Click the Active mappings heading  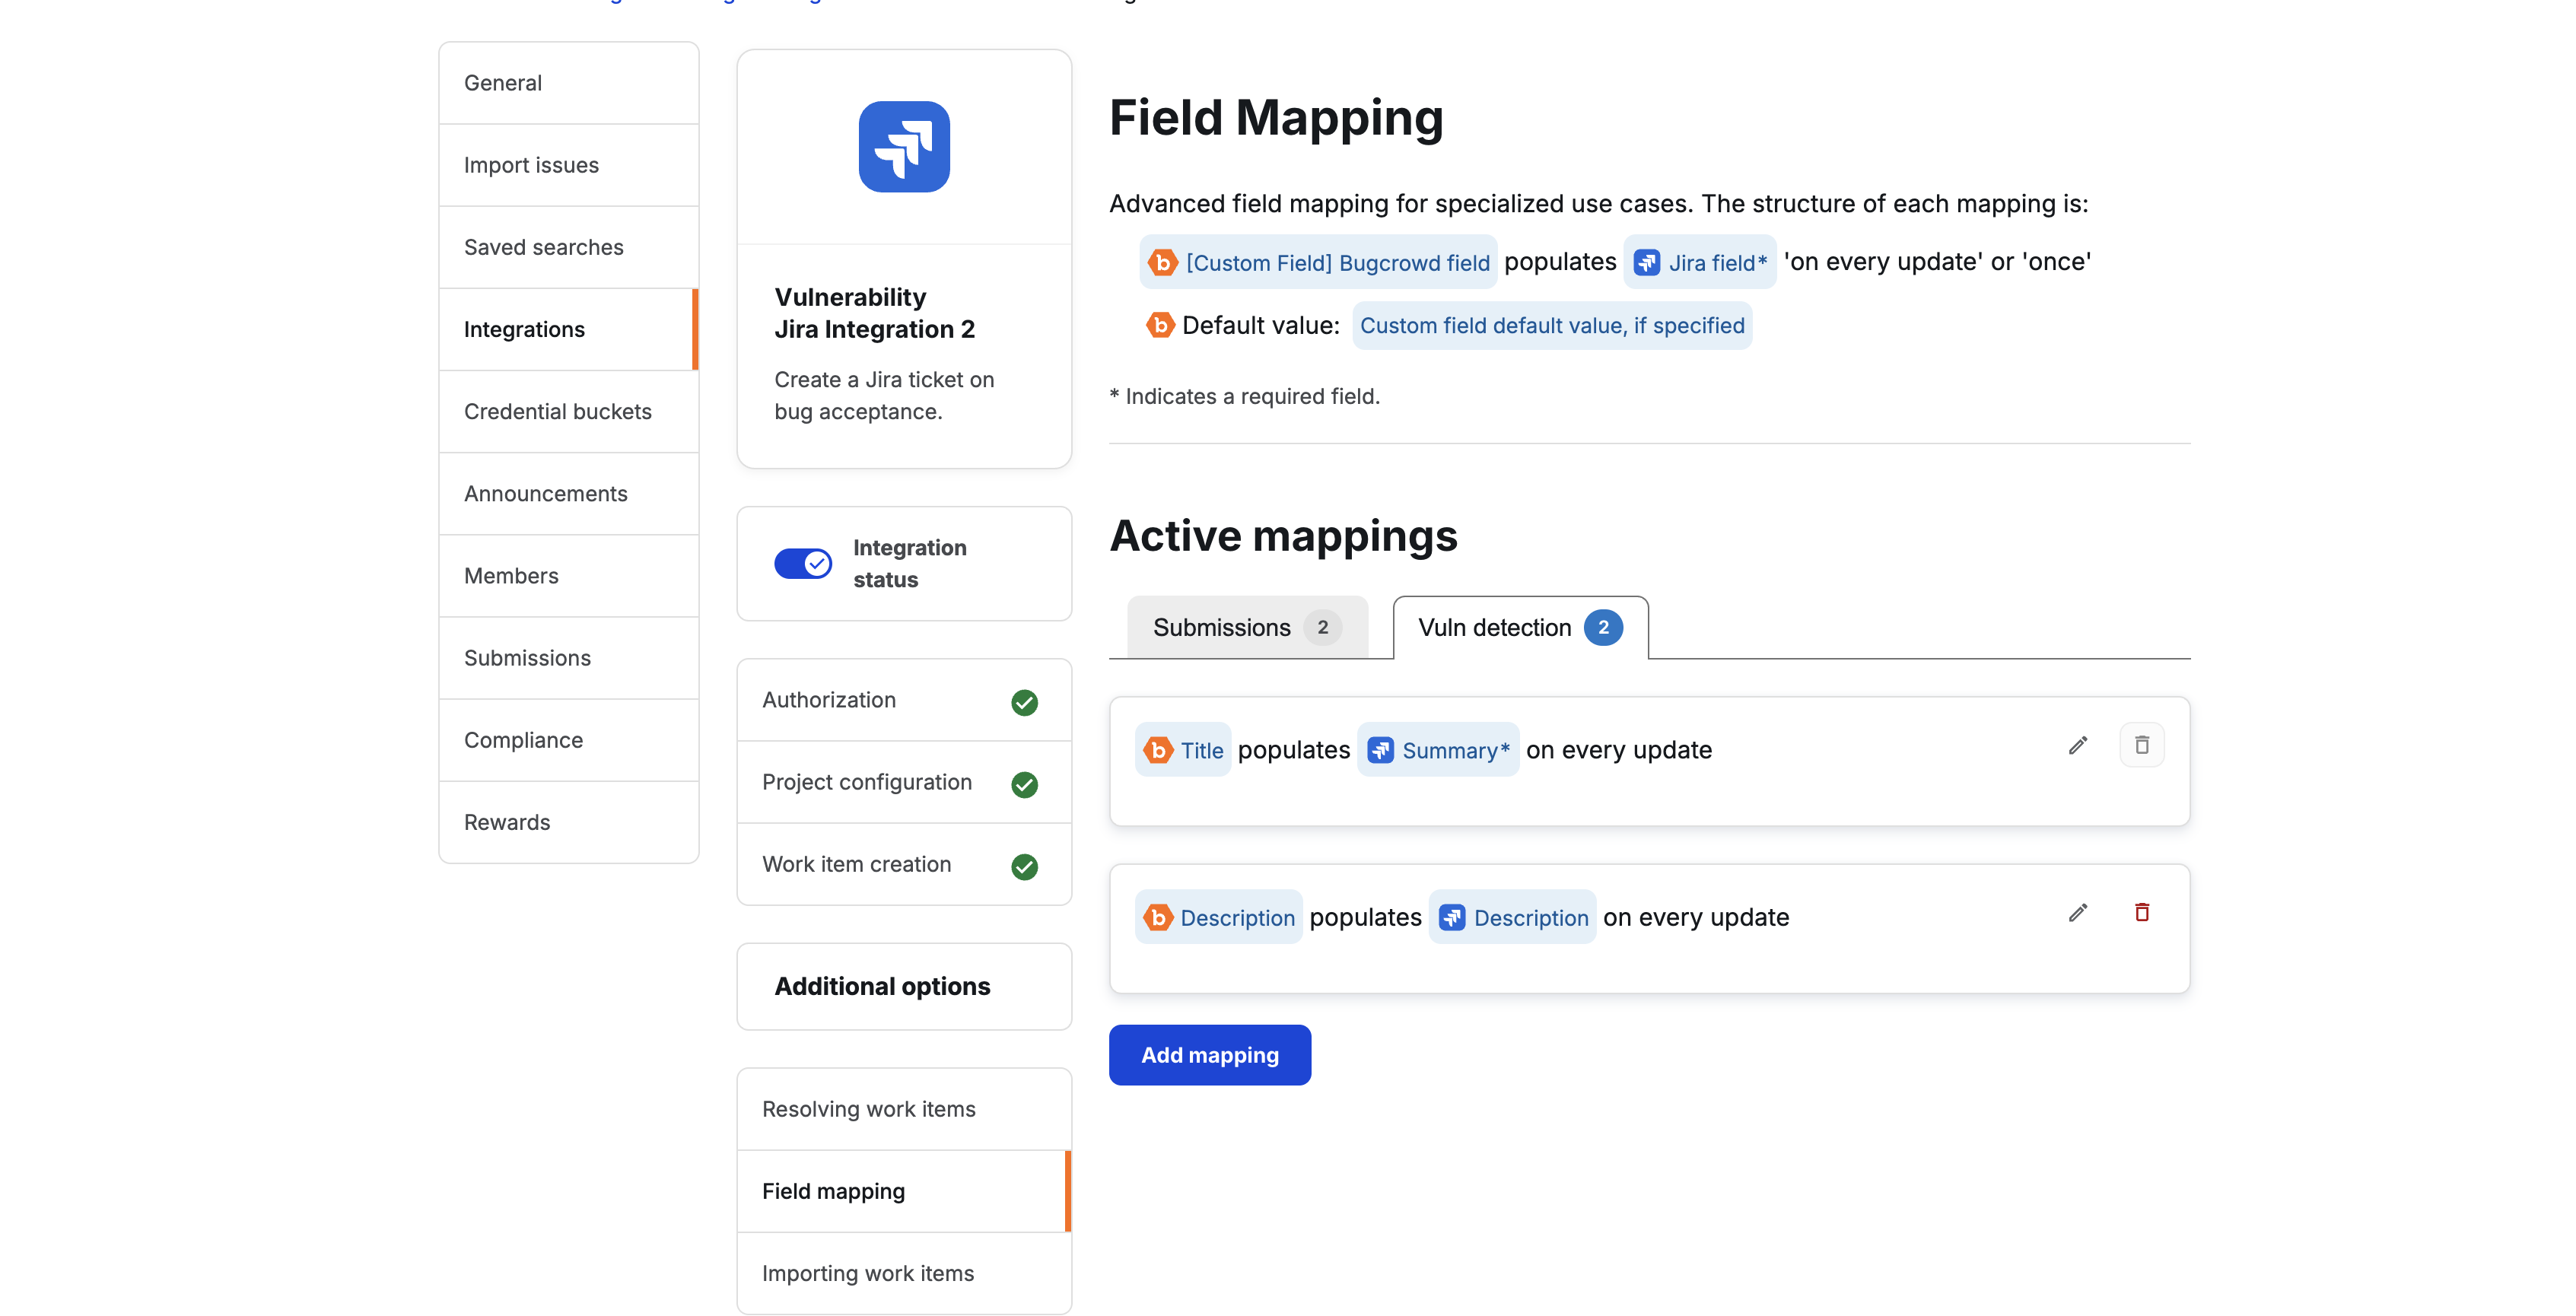coord(1283,536)
